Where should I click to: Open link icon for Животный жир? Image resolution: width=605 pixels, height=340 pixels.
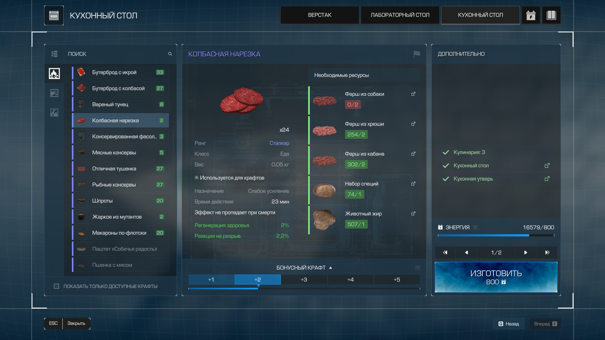(x=413, y=213)
